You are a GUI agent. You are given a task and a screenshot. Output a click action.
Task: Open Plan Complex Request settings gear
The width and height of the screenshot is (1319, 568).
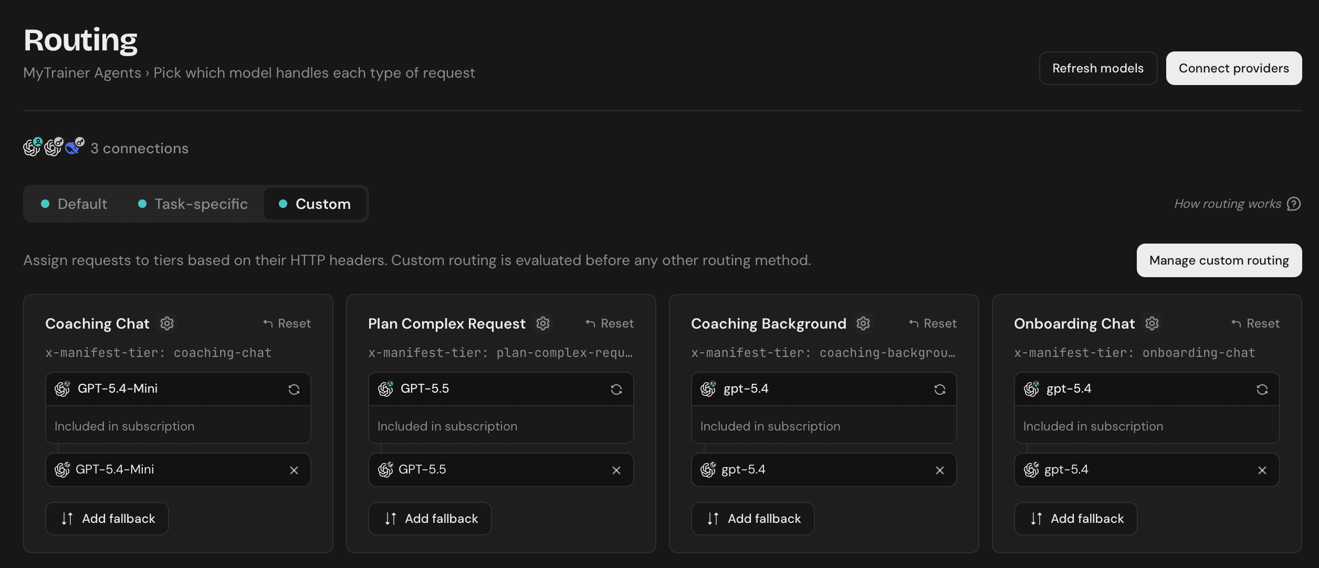pos(543,323)
